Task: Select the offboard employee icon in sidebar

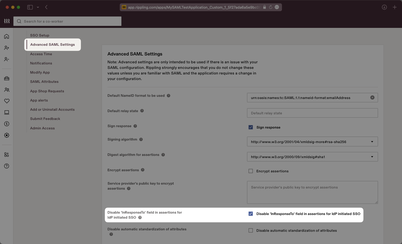Action: tap(6, 59)
